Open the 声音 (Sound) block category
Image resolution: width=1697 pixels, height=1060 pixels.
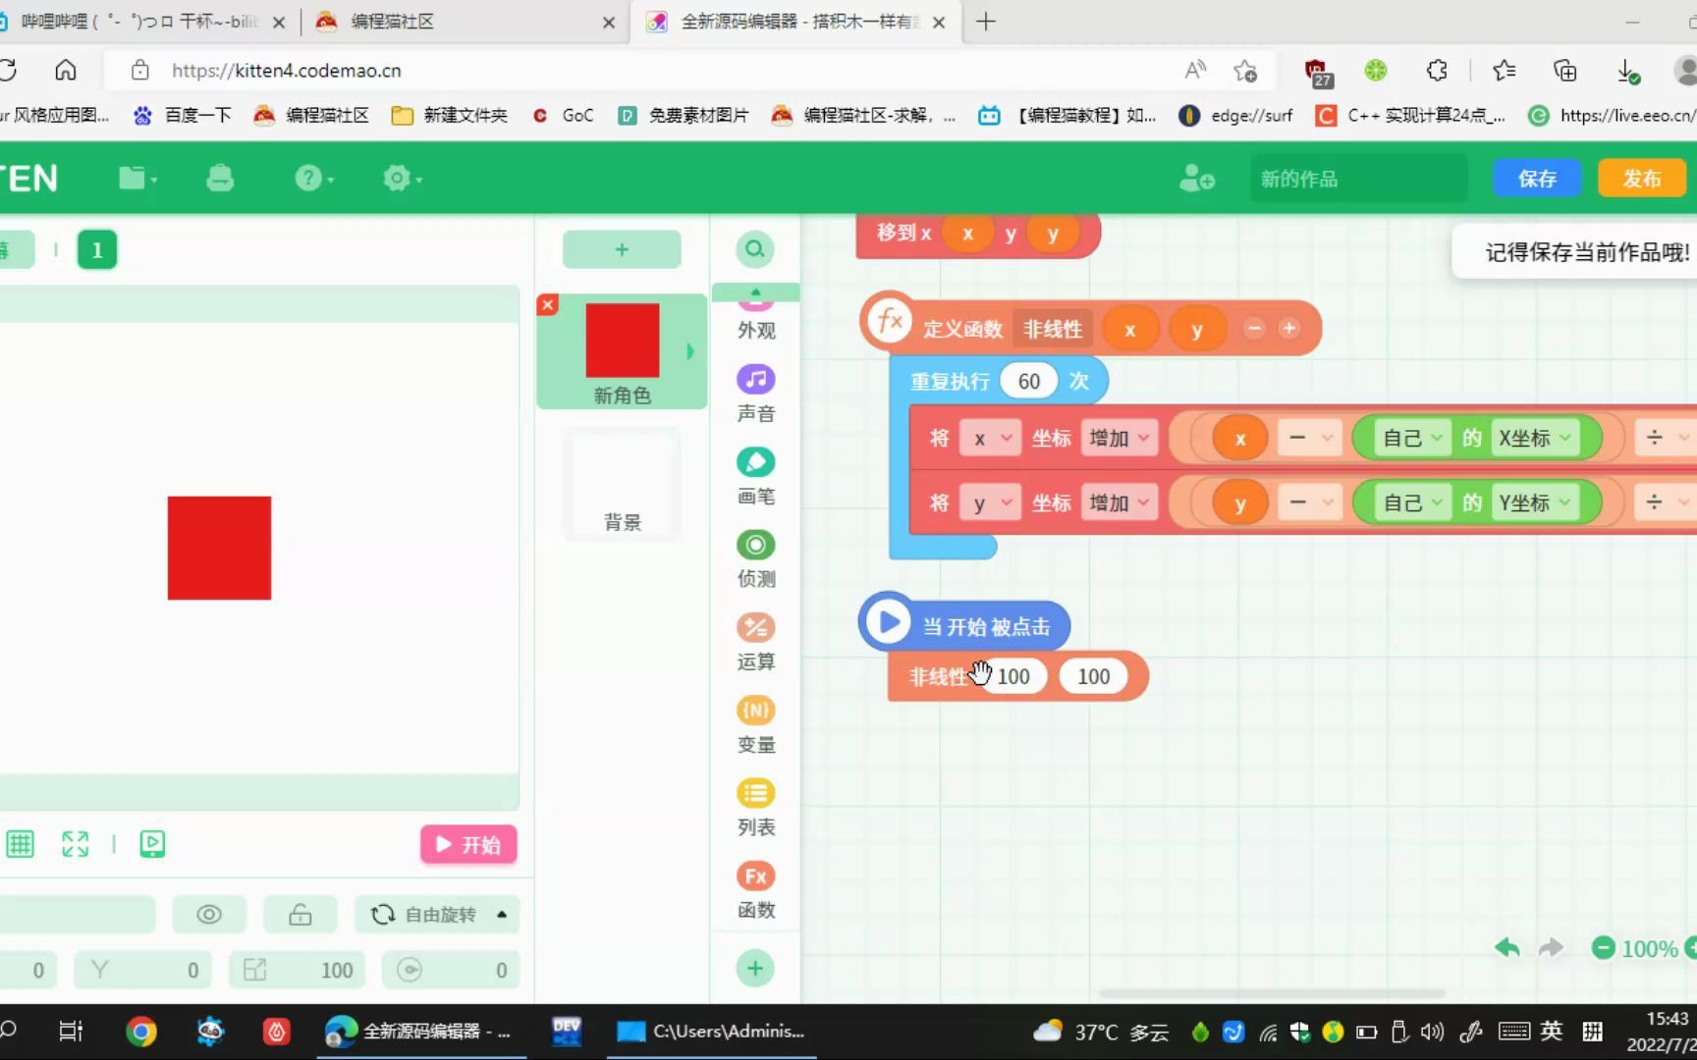(x=754, y=393)
